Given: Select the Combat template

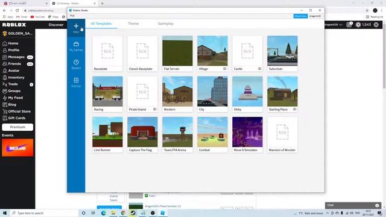Looking at the screenshot, I should coord(212,135).
